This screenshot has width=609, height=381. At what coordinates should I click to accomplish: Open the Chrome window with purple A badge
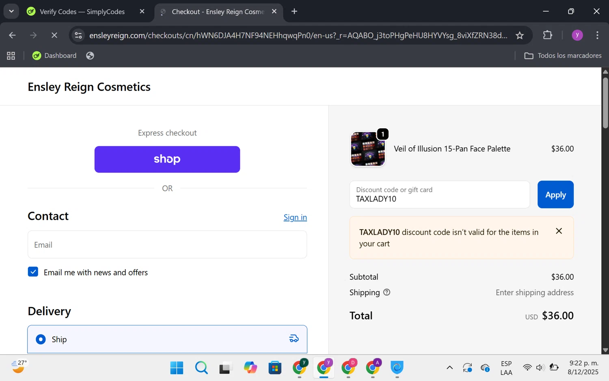(373, 368)
